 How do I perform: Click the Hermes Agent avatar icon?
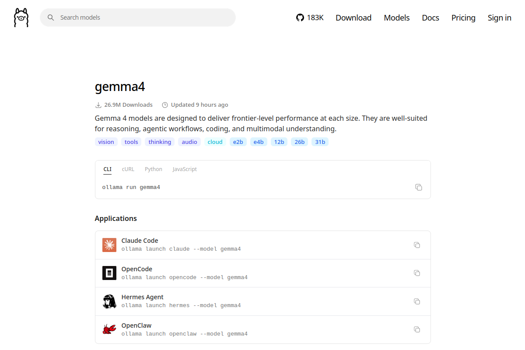point(109,301)
